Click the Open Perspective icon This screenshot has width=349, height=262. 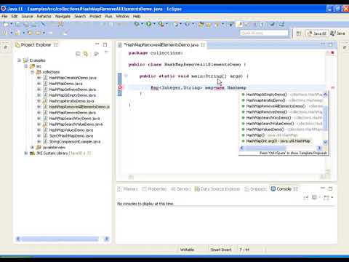pyautogui.click(x=299, y=33)
